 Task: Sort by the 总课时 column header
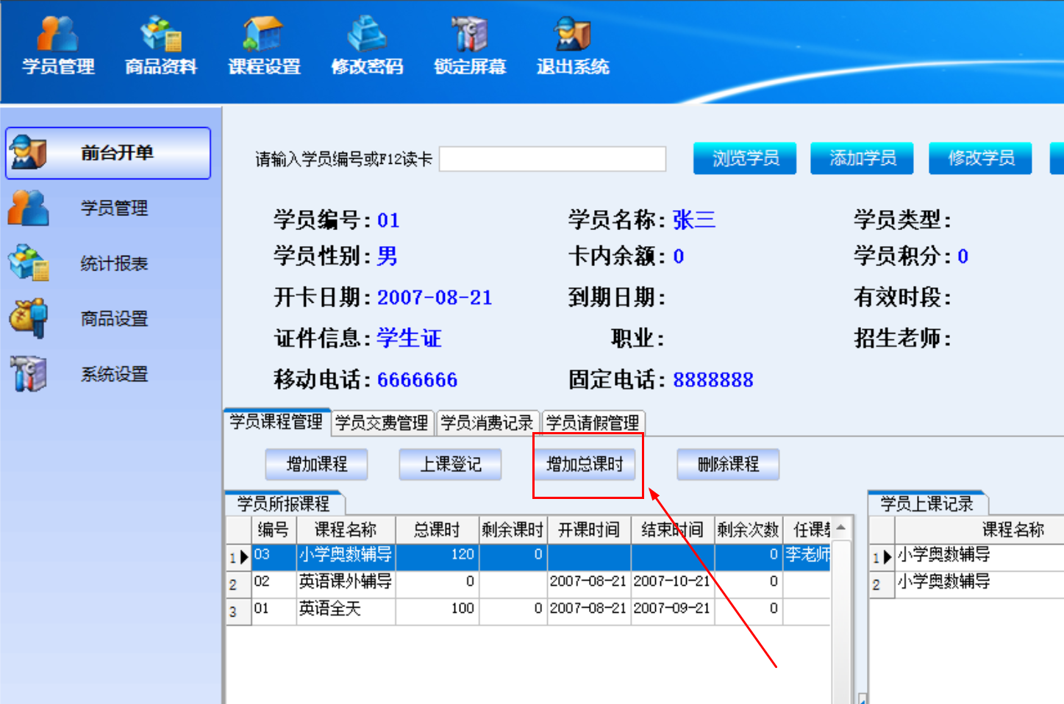tap(437, 529)
